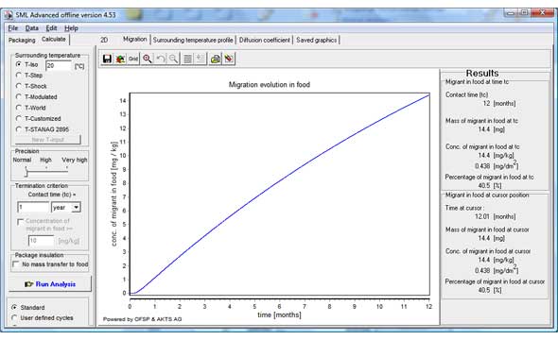Click the T-Iso temperature input field
The image size is (558, 340).
click(x=59, y=65)
